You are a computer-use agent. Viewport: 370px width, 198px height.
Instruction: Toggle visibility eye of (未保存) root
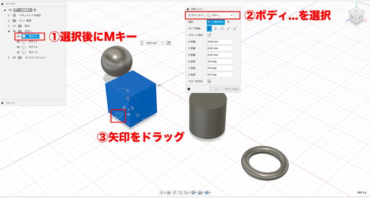10,10
